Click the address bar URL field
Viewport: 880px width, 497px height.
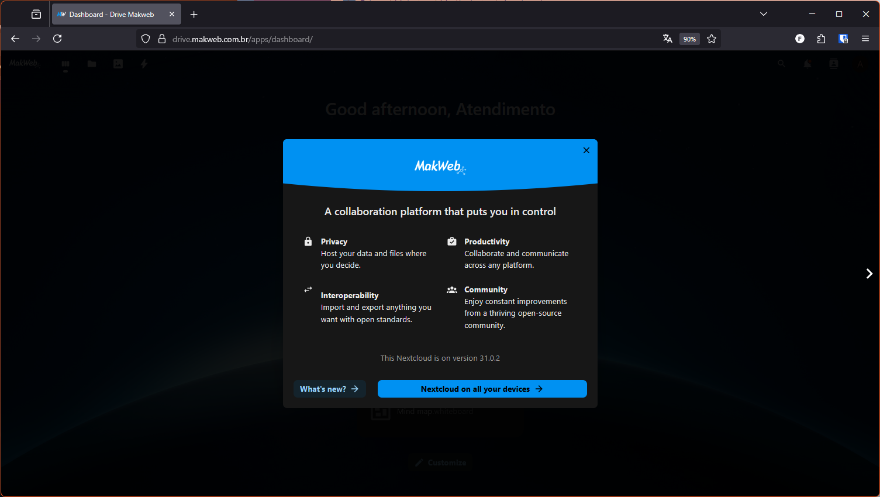click(x=409, y=39)
